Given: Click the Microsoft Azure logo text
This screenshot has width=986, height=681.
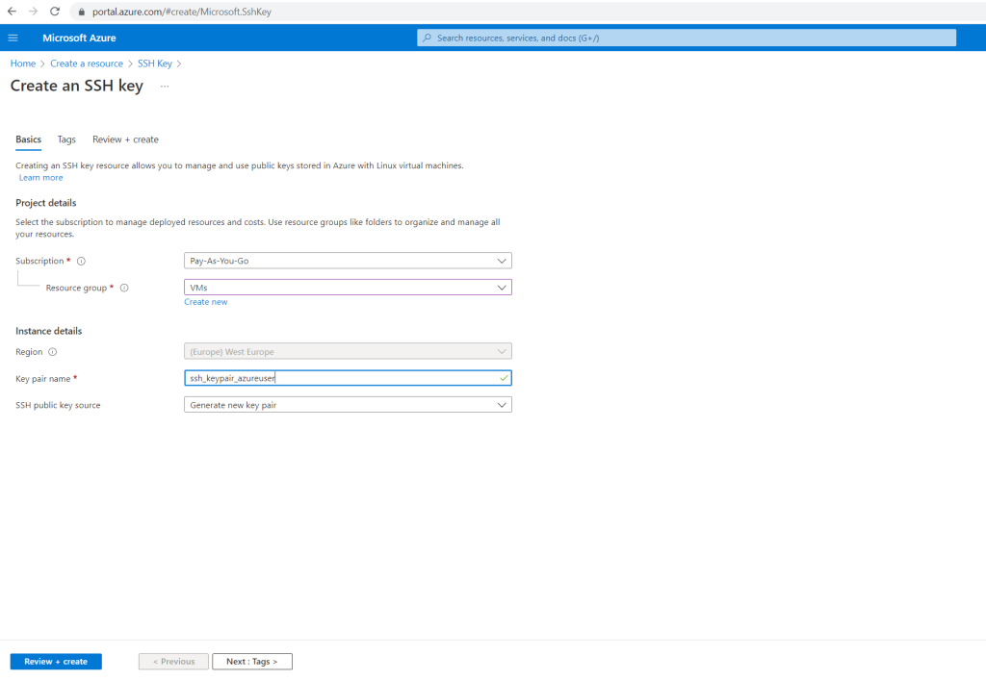Looking at the screenshot, I should 79,38.
